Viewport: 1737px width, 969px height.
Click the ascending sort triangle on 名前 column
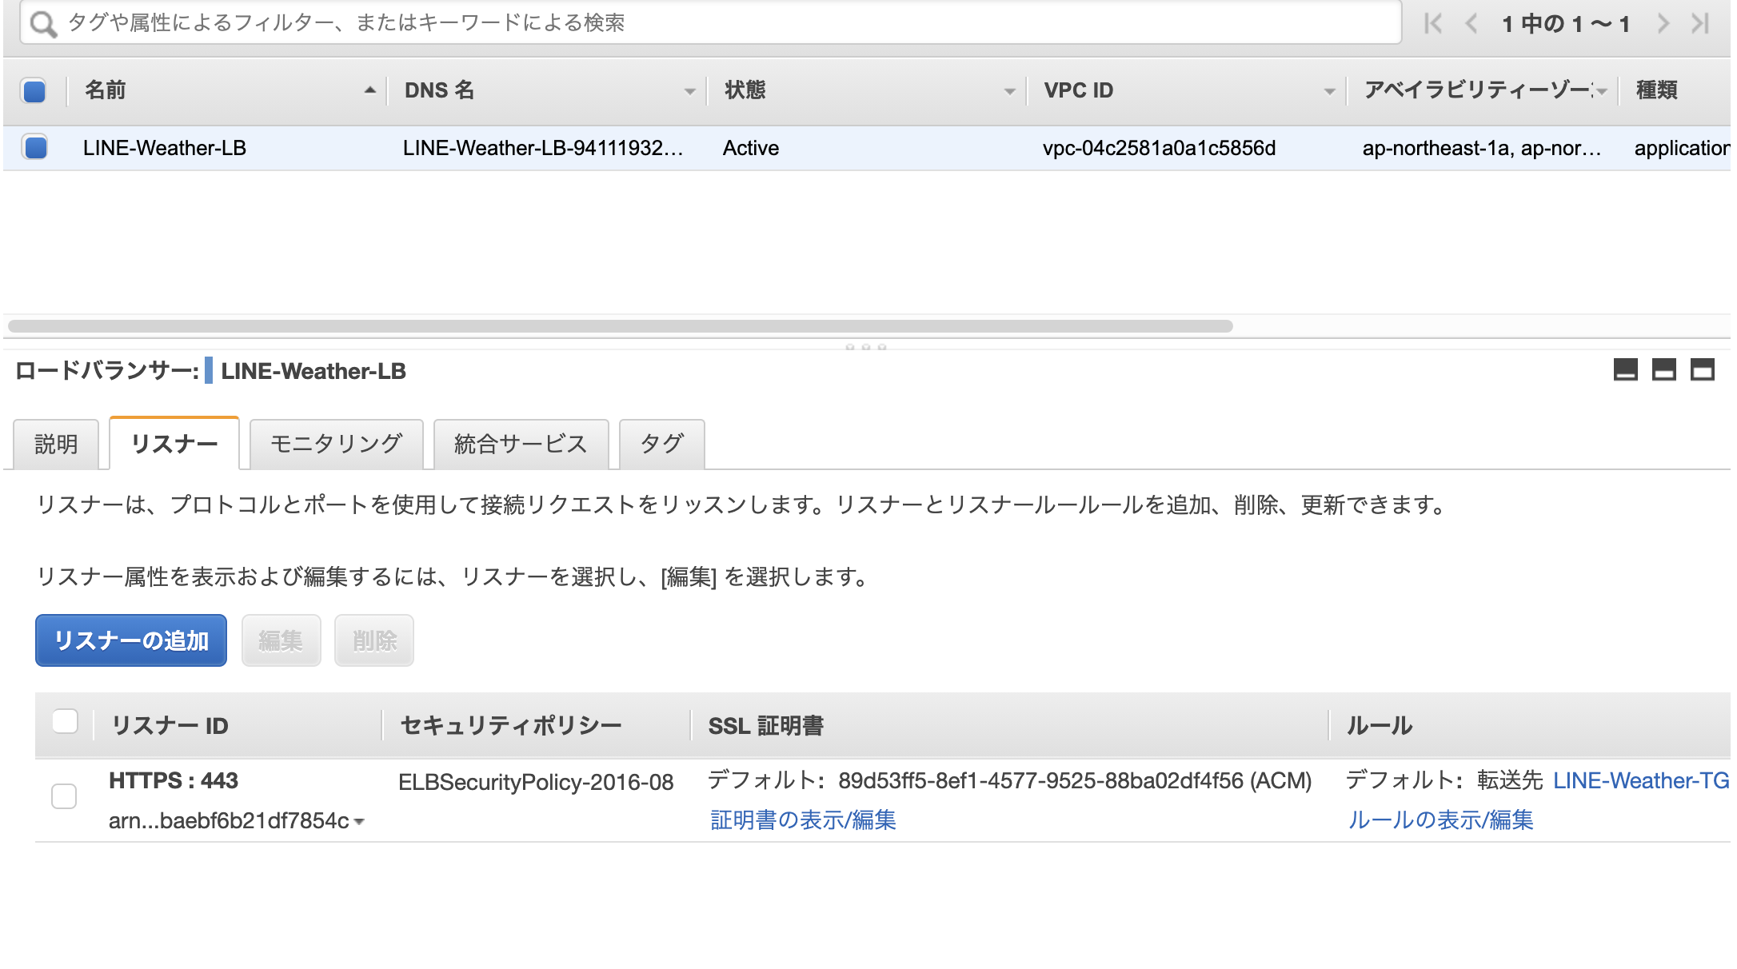coord(369,90)
